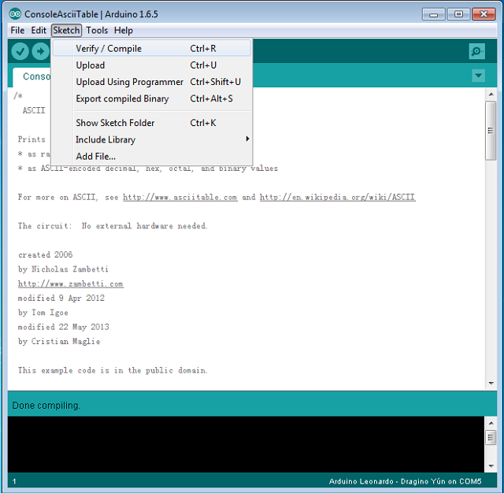The width and height of the screenshot is (504, 493).
Task: Click the board info 'Arduino Leonardo - Dragino Yún on COM5'
Action: click(x=405, y=481)
